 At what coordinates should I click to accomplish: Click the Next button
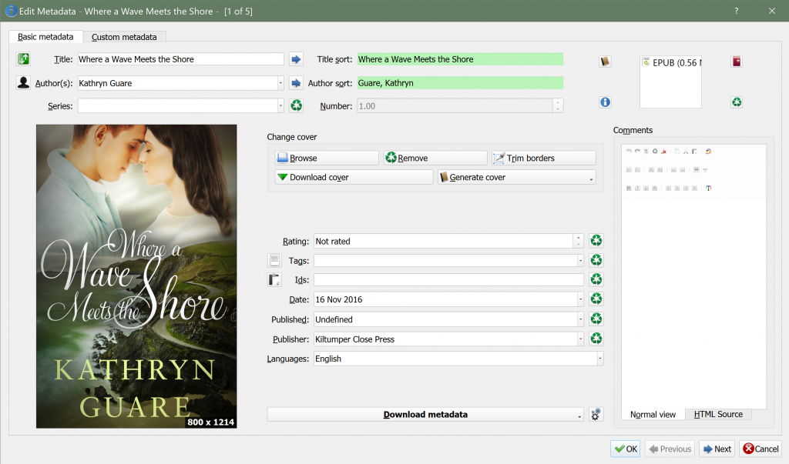tap(716, 449)
